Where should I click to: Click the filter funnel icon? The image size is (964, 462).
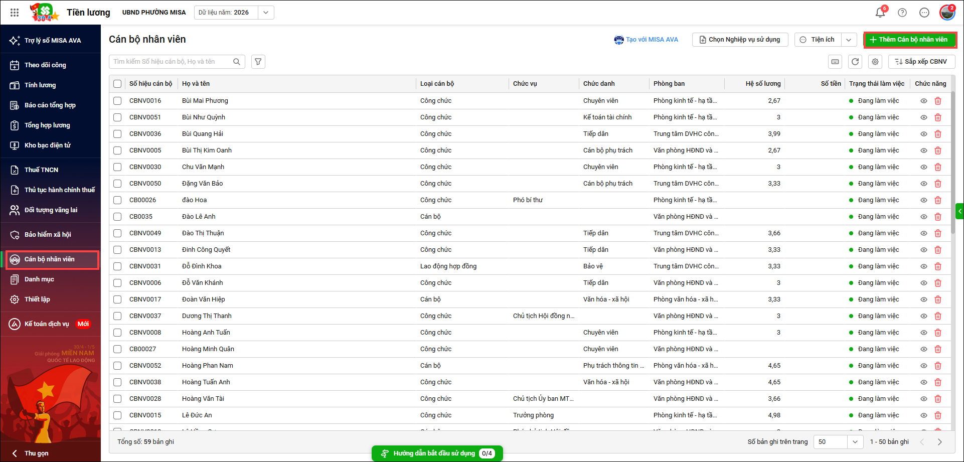258,62
